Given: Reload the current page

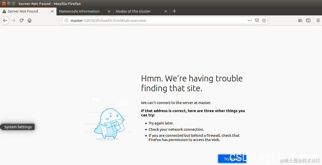Looking at the screenshot, I should pos(22,20).
